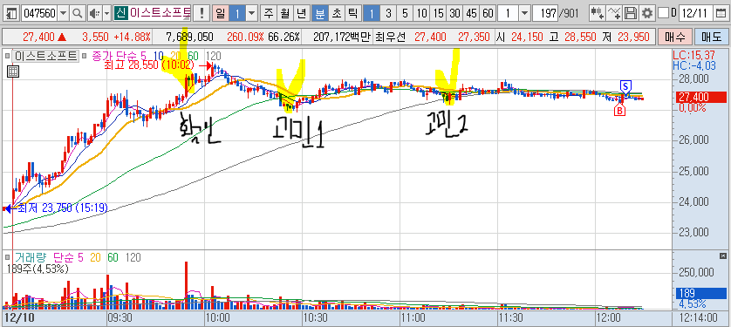Select the 45-minute interval button
Image resolution: width=731 pixels, height=327 pixels.
click(x=471, y=13)
